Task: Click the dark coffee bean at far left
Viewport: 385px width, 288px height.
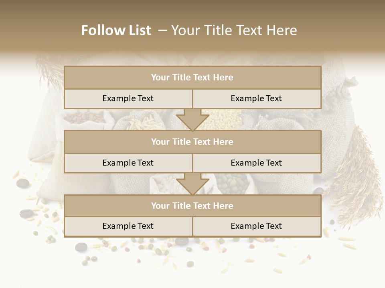Action: [22, 183]
